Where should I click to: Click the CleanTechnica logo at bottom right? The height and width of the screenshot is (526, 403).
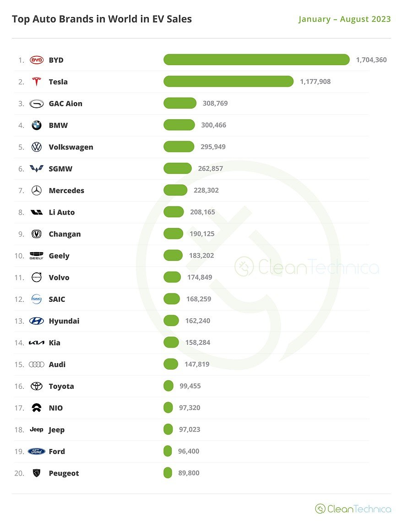tap(353, 509)
